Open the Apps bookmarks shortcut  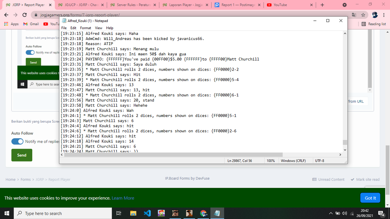point(11,24)
